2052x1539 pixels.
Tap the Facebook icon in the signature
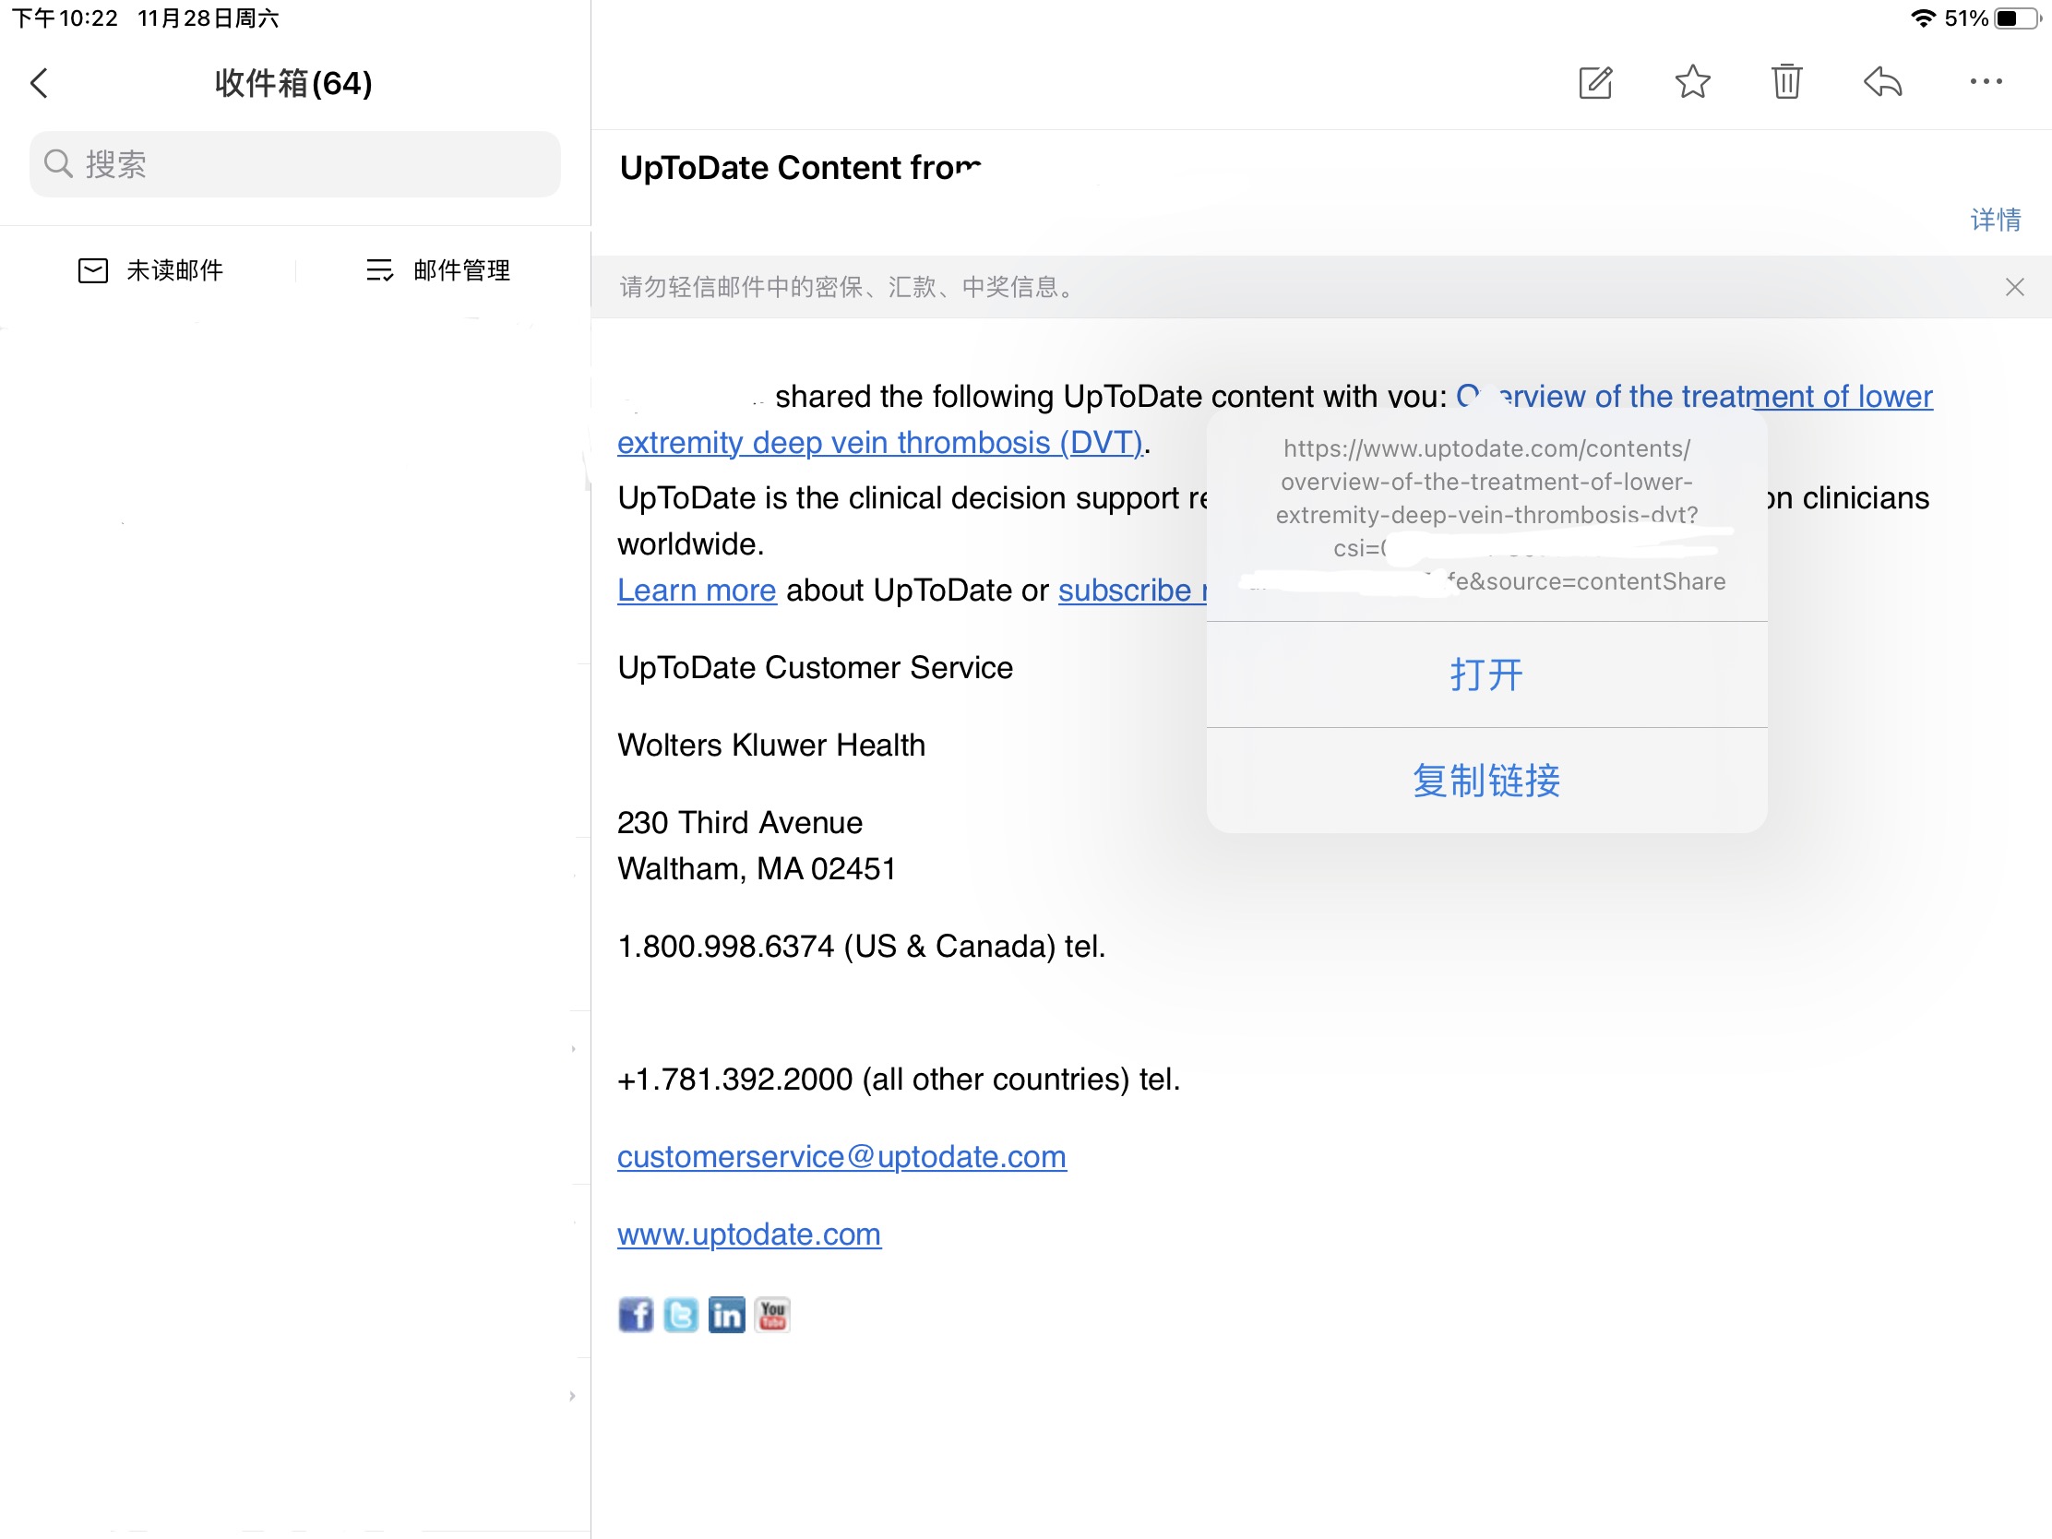pos(636,1314)
